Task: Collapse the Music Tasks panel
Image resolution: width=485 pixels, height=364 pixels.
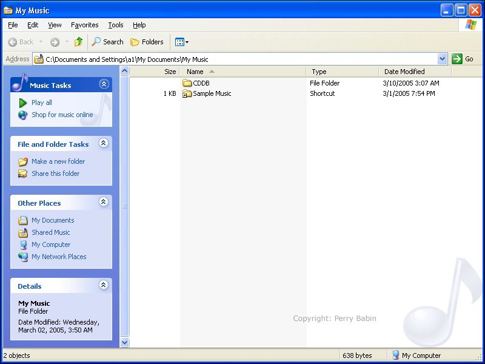Action: pyautogui.click(x=104, y=84)
